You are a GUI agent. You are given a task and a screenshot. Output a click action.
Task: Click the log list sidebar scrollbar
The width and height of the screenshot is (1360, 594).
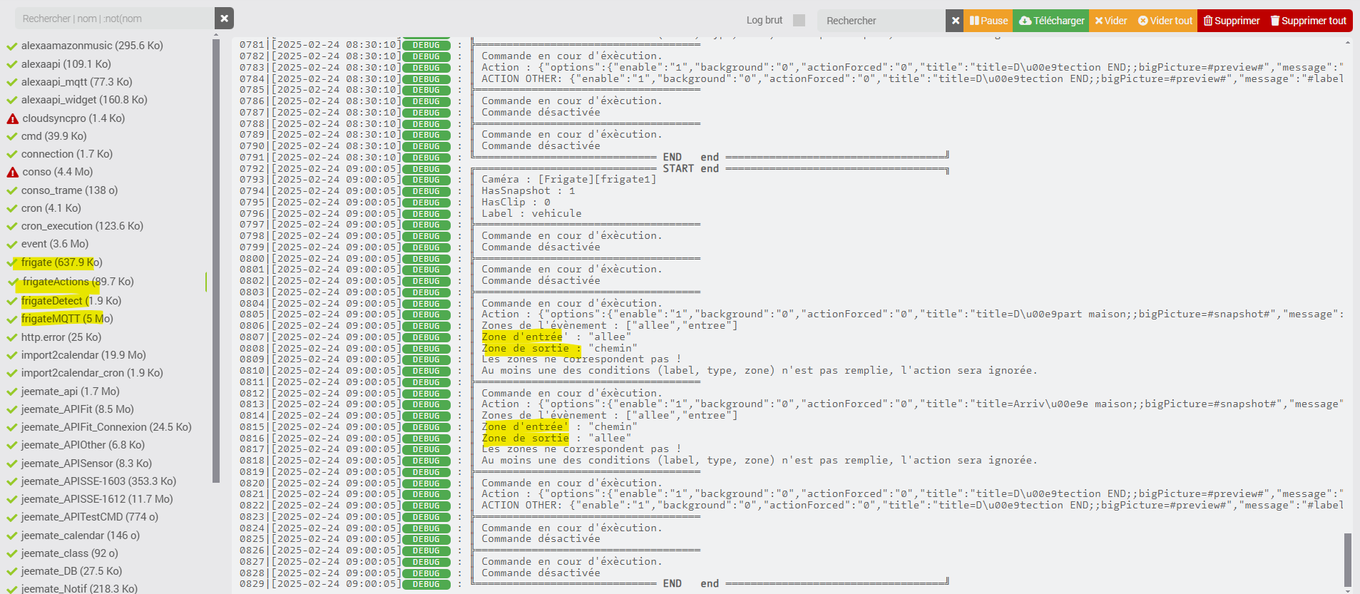[216, 260]
